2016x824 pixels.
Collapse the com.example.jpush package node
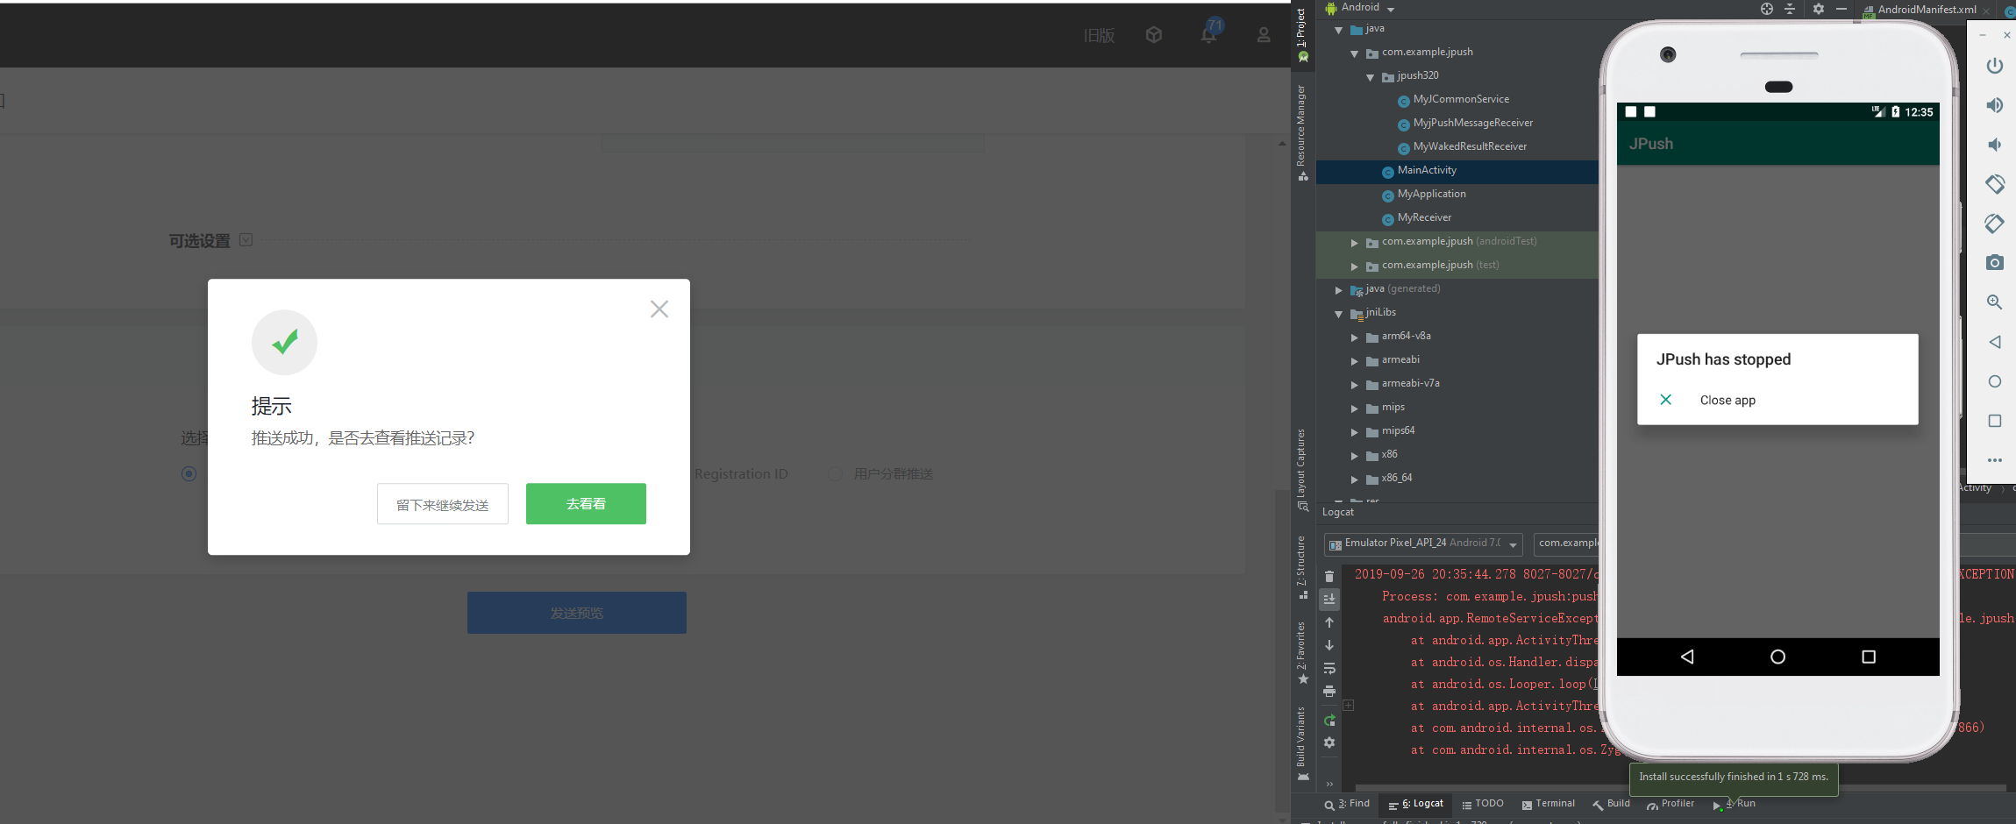click(1355, 53)
